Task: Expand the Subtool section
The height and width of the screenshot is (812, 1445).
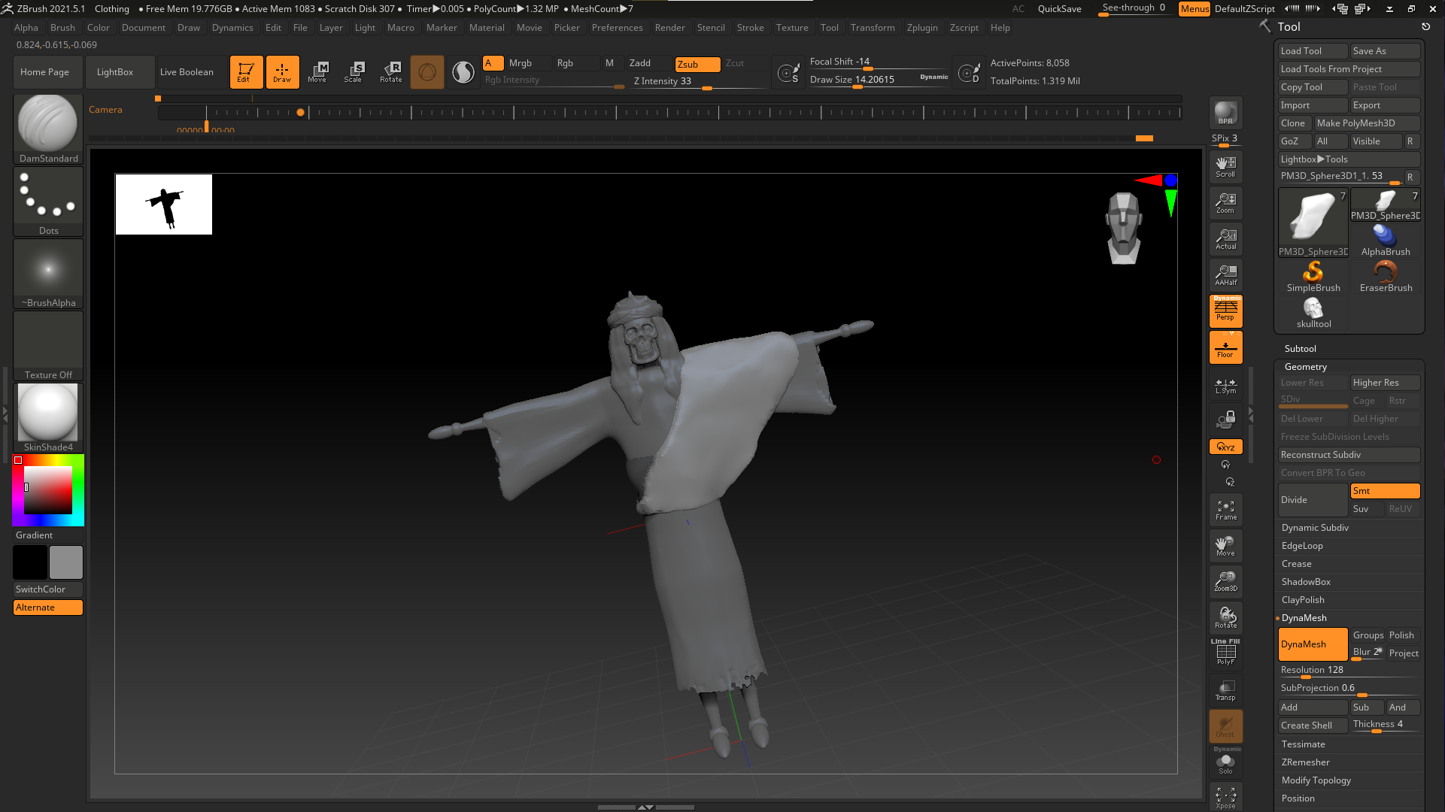Action: pyautogui.click(x=1300, y=349)
